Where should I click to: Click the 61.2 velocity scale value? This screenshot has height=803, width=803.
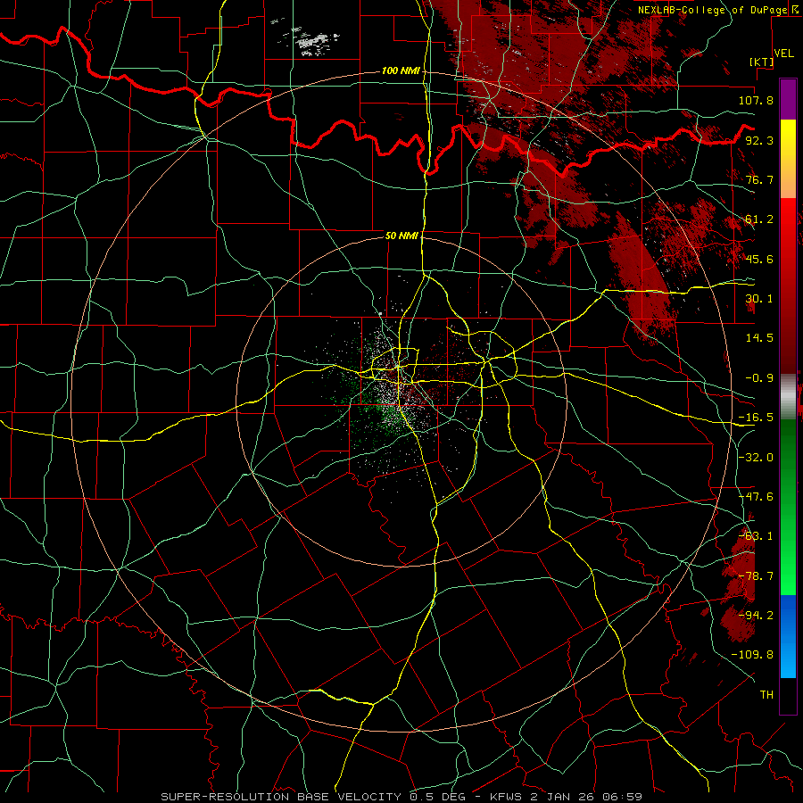click(x=759, y=219)
